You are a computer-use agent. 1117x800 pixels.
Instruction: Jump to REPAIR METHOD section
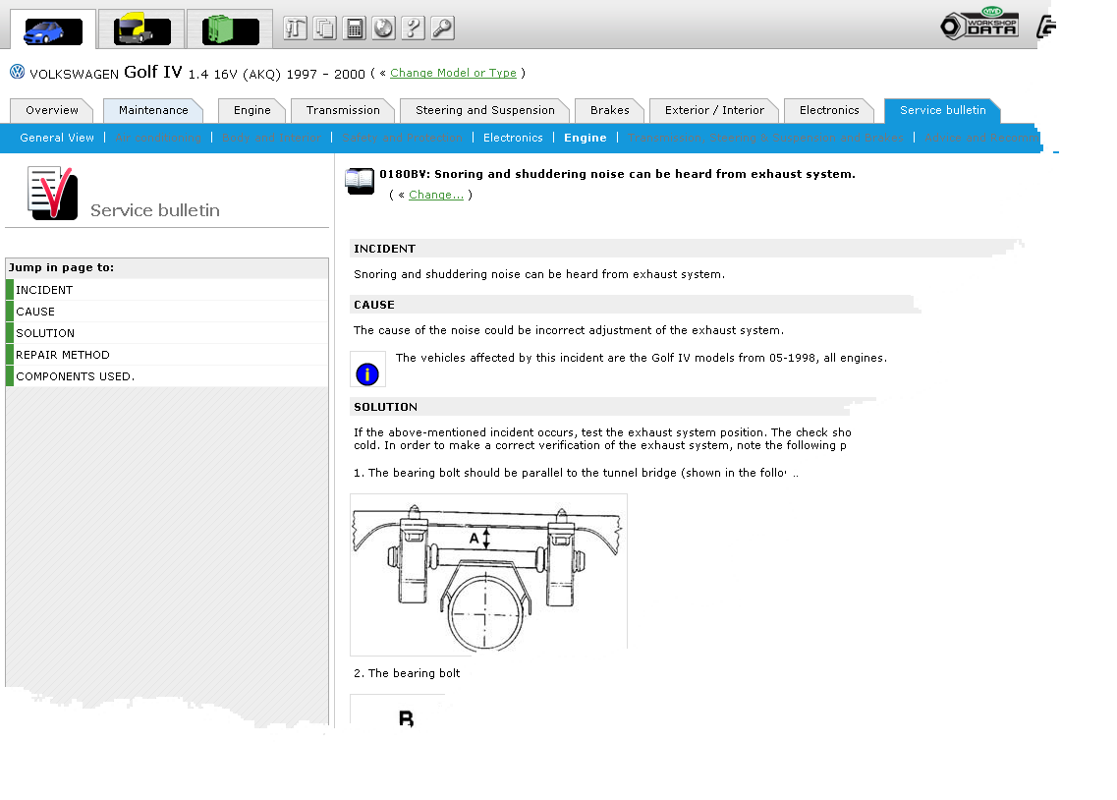(x=167, y=355)
